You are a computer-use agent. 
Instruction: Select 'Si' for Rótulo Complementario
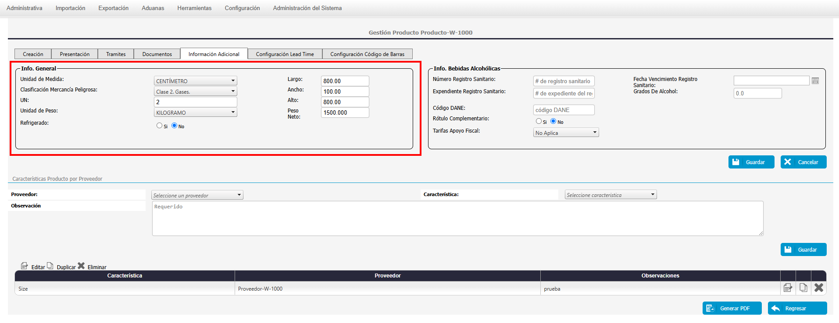click(539, 121)
